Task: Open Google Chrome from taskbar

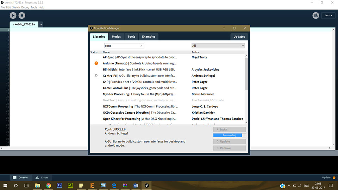Action: (49, 185)
